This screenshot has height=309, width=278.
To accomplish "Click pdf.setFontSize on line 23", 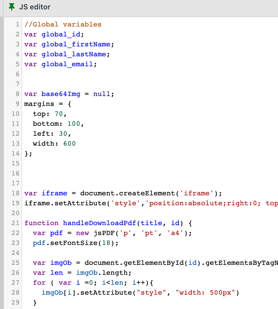I will [65, 243].
